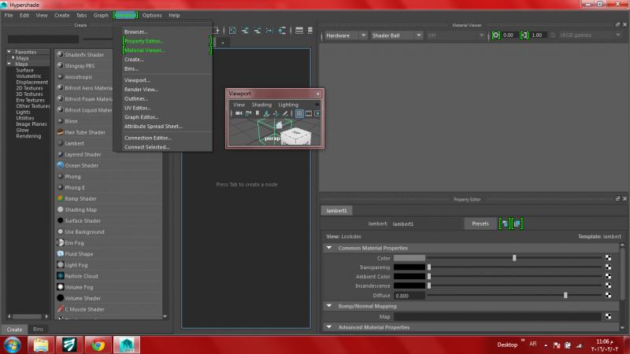
Task: Open the Off environment dropdown in Material Viewer
Action: coord(456,35)
